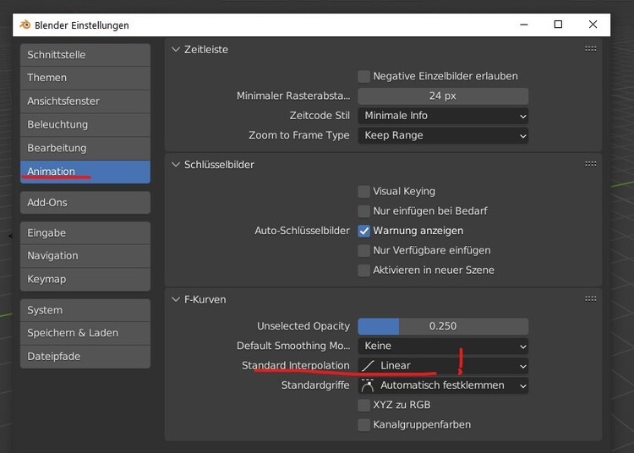
Task: Maximize the Blender Einstellungen window
Action: click(558, 25)
